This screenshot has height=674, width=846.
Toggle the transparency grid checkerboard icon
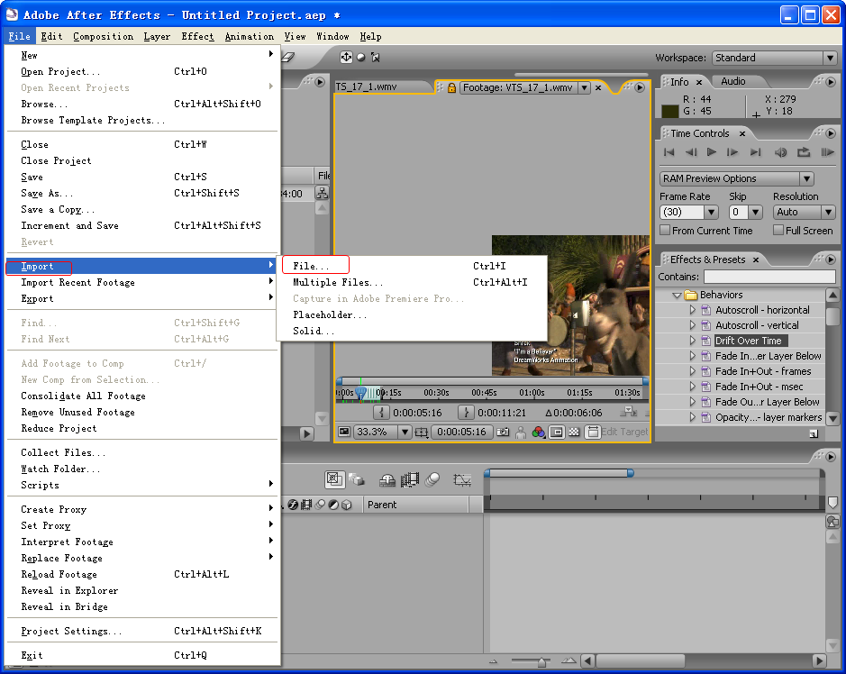pyautogui.click(x=574, y=432)
